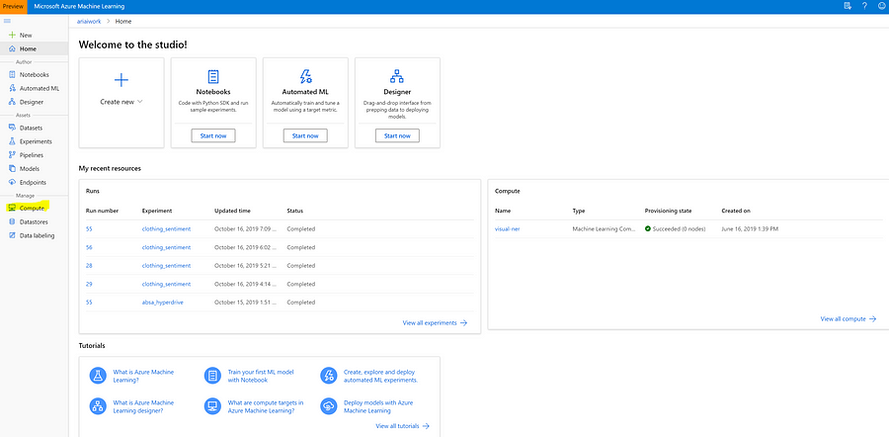Open the absa_hyperdrive experiment link
The height and width of the screenshot is (437, 889).
(x=162, y=302)
